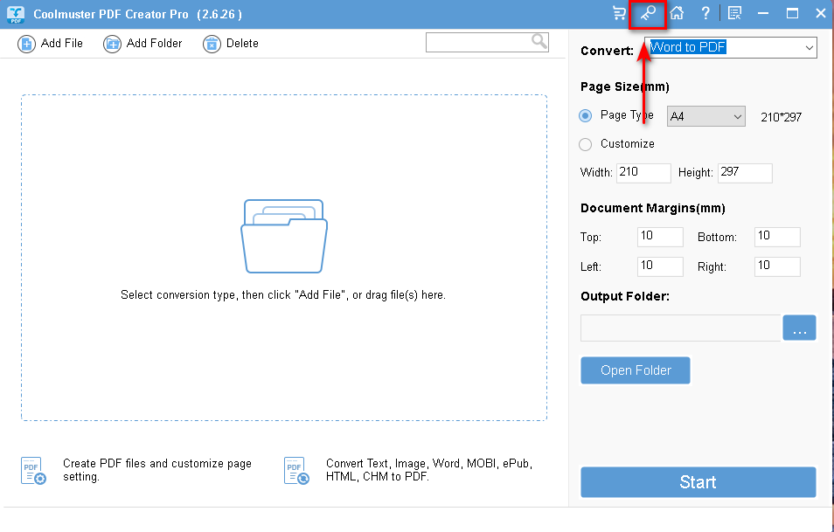Click the Top margin field
Image resolution: width=834 pixels, height=532 pixels.
[x=660, y=237]
